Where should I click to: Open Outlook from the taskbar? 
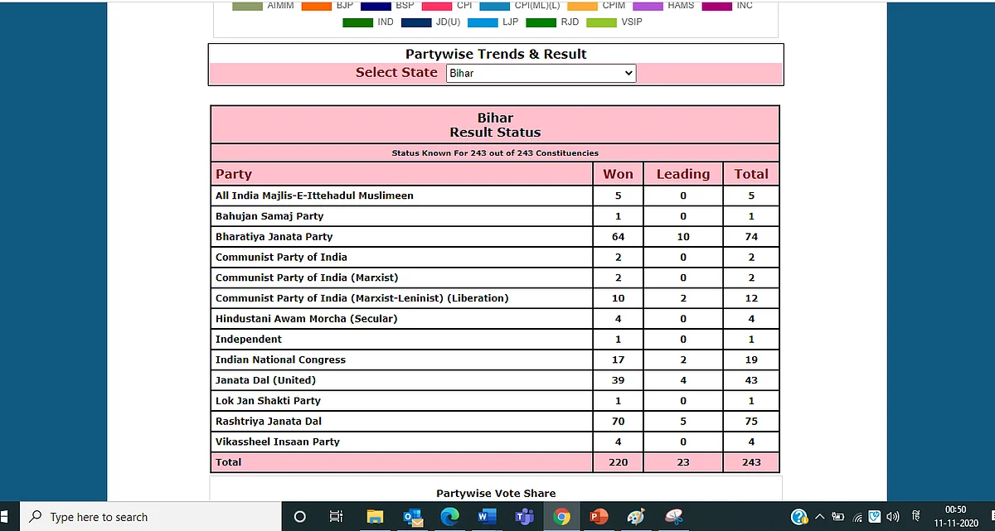click(412, 516)
